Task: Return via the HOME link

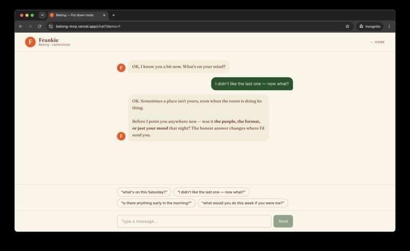Action: click(x=377, y=42)
